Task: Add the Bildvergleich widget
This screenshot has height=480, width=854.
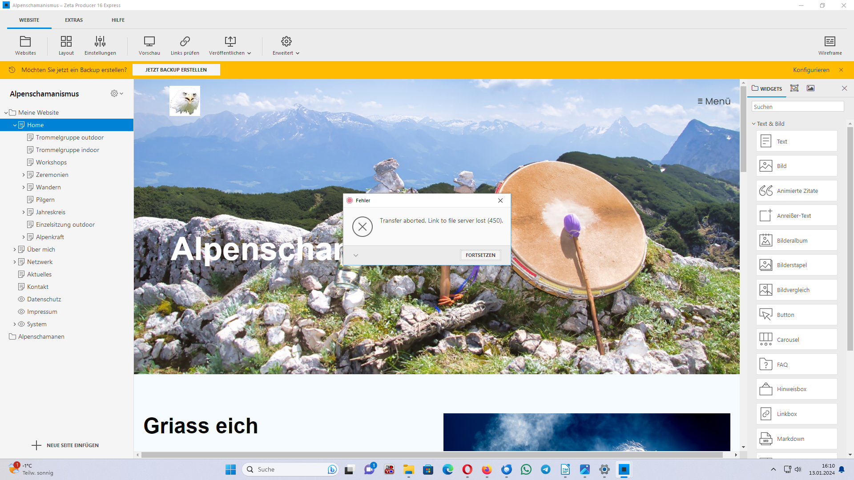Action: point(797,290)
